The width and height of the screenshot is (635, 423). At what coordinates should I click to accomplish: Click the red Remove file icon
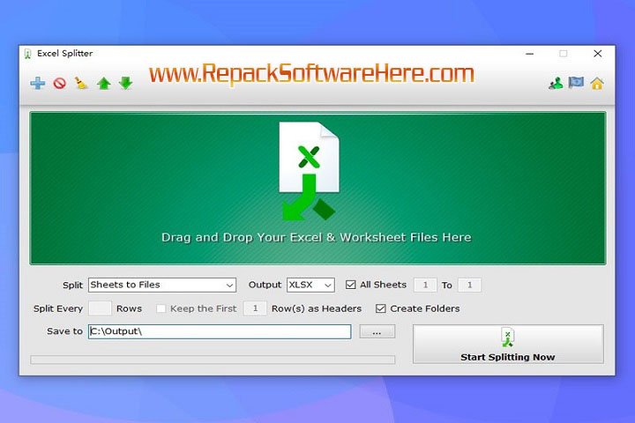point(60,84)
